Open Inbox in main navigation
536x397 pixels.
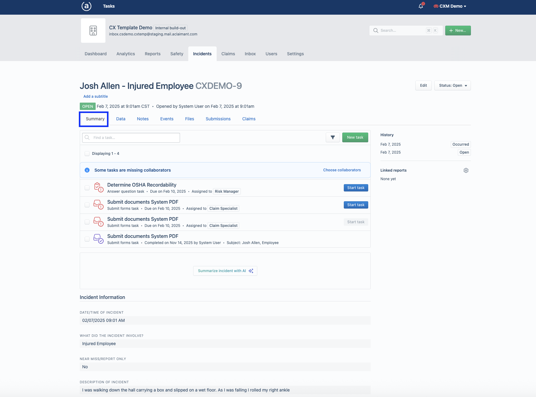pyautogui.click(x=250, y=54)
